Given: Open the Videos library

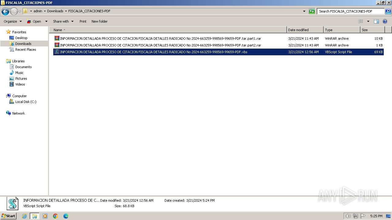Looking at the screenshot, I should click(20, 84).
